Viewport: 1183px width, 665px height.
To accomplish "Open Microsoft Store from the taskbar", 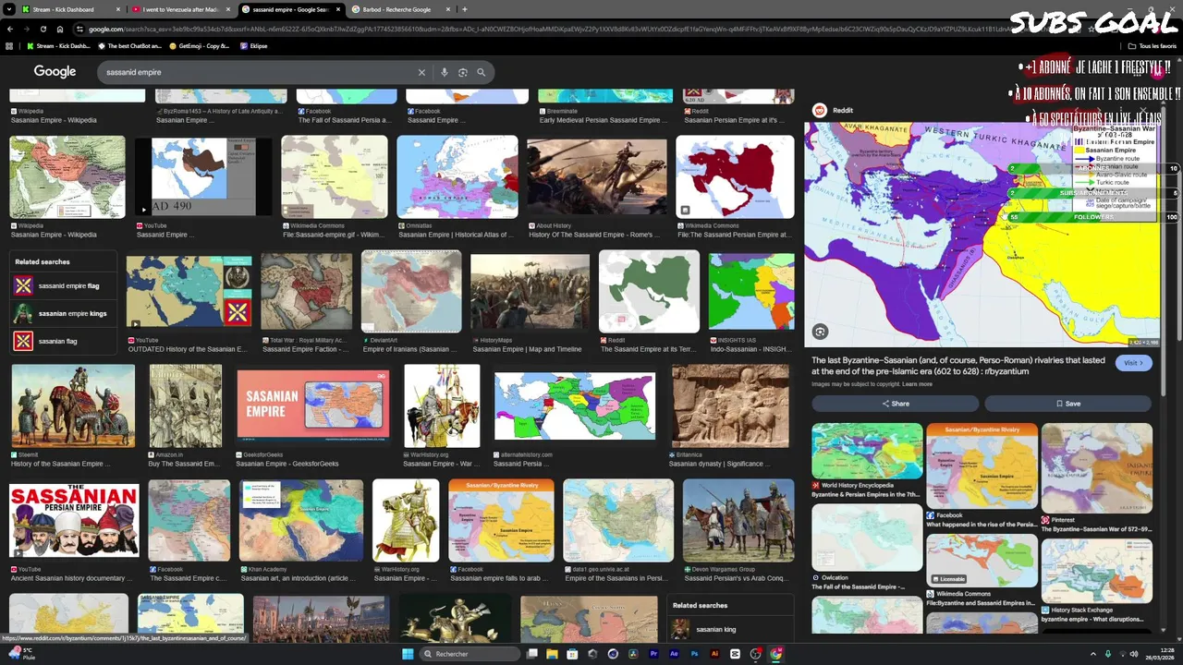I will (x=572, y=654).
